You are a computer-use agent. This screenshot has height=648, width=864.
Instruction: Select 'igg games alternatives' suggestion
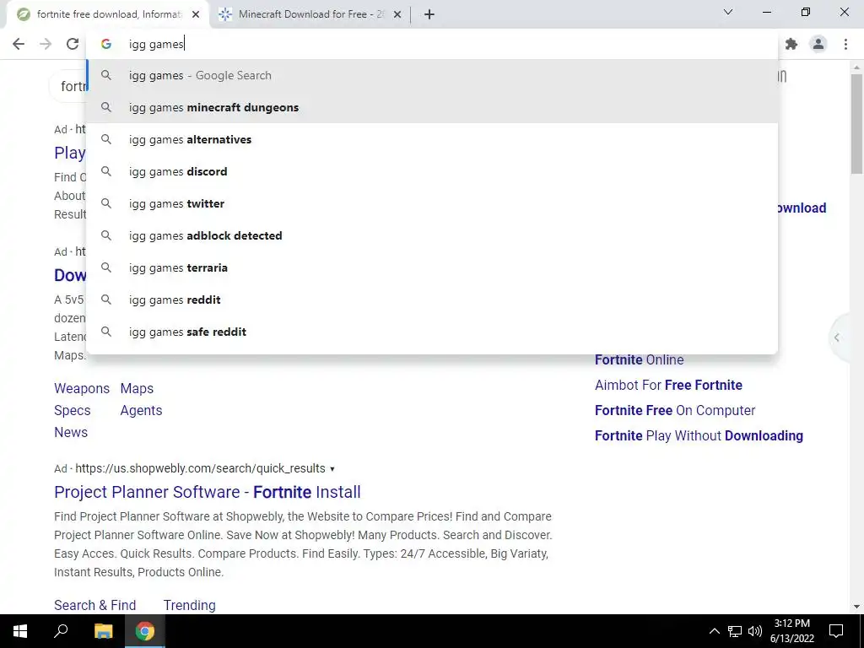tap(433, 139)
